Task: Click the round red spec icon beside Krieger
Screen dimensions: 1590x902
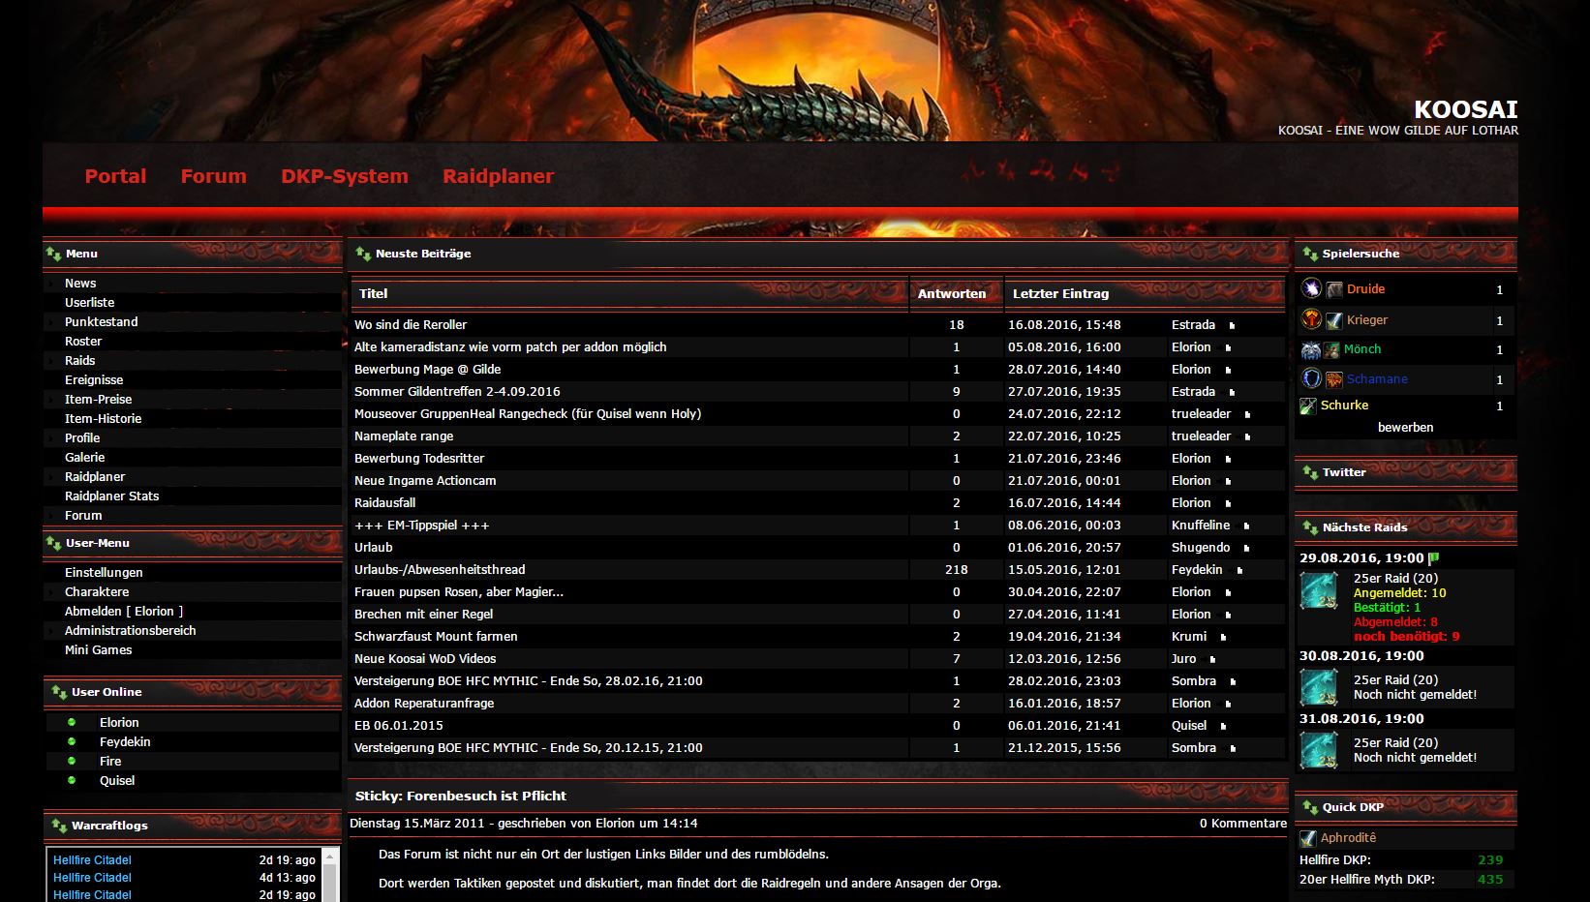Action: 1311,319
